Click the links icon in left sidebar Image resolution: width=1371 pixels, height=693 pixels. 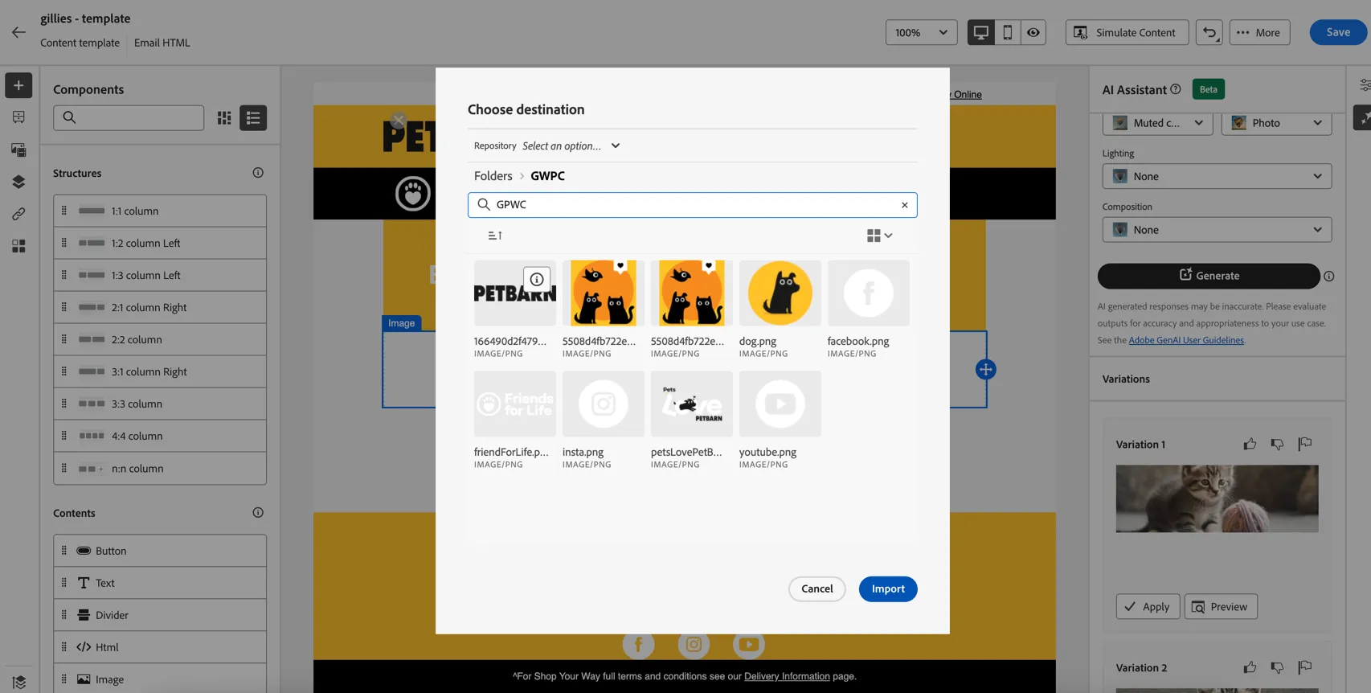[18, 214]
